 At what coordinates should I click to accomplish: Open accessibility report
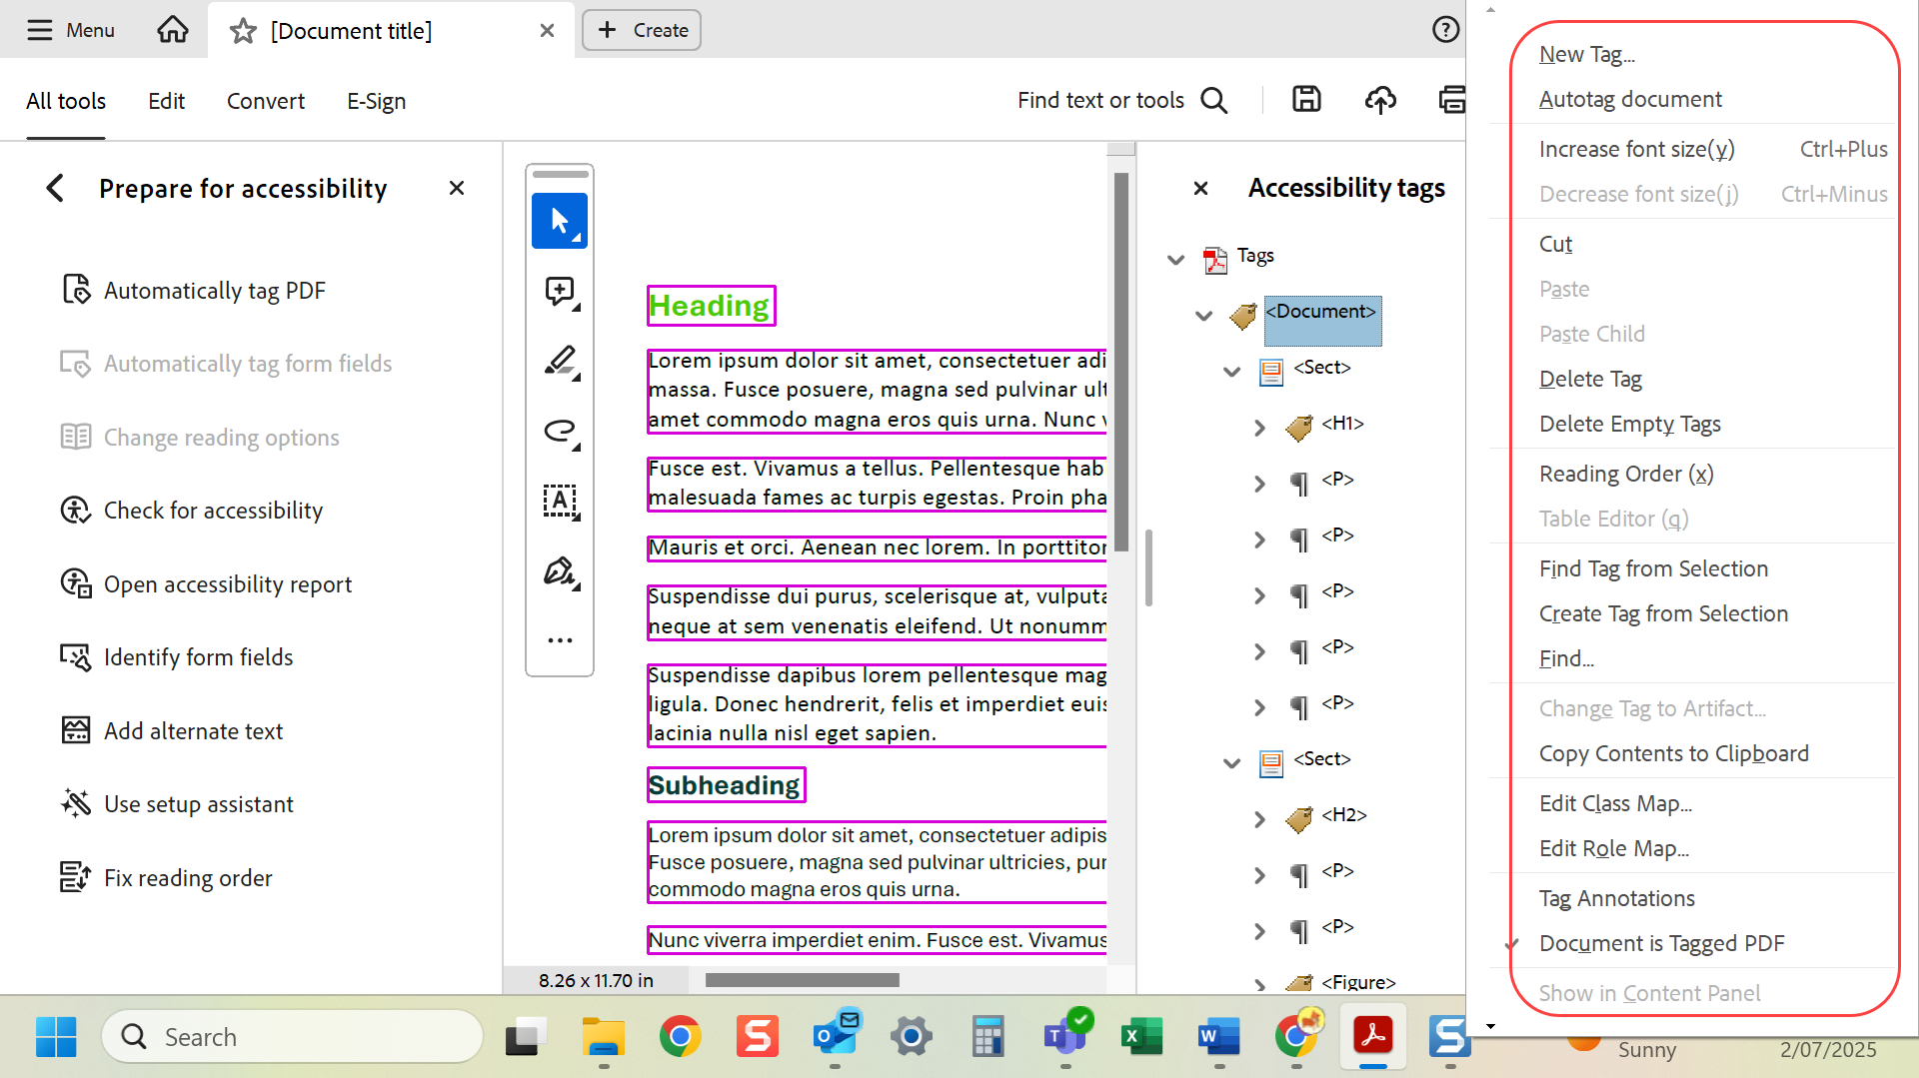click(x=206, y=584)
